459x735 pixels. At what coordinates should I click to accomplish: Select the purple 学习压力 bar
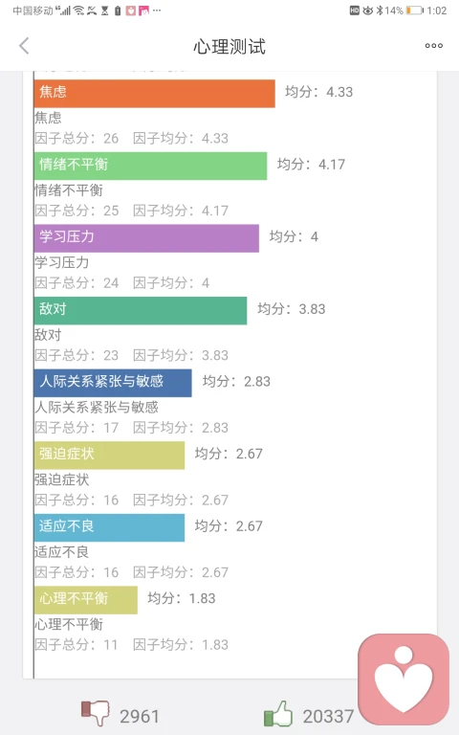[x=146, y=238]
